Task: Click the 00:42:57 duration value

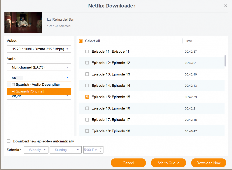Action: click(x=191, y=52)
